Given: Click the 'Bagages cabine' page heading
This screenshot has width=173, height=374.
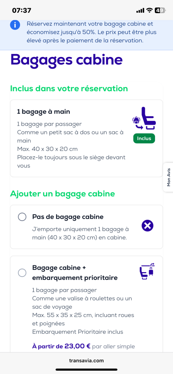Looking at the screenshot, I should point(67,60).
